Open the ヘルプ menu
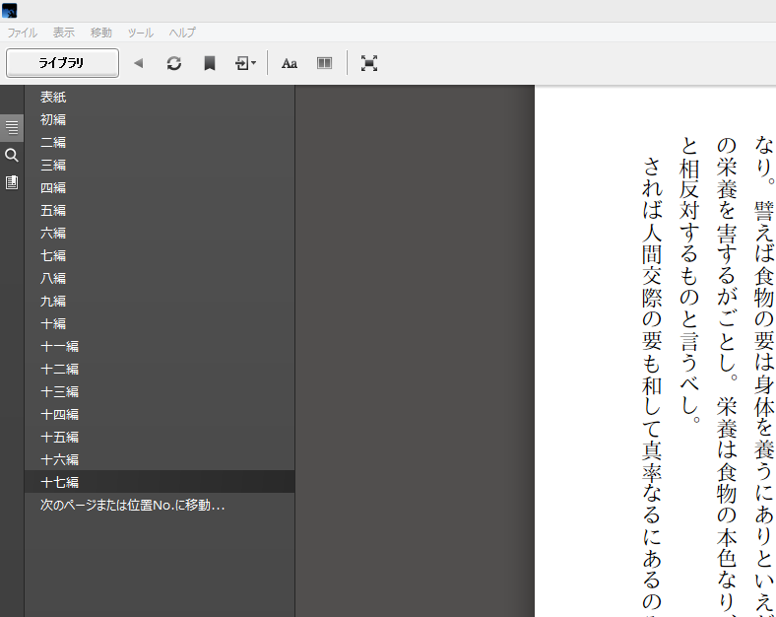This screenshot has width=776, height=617. coord(182,33)
